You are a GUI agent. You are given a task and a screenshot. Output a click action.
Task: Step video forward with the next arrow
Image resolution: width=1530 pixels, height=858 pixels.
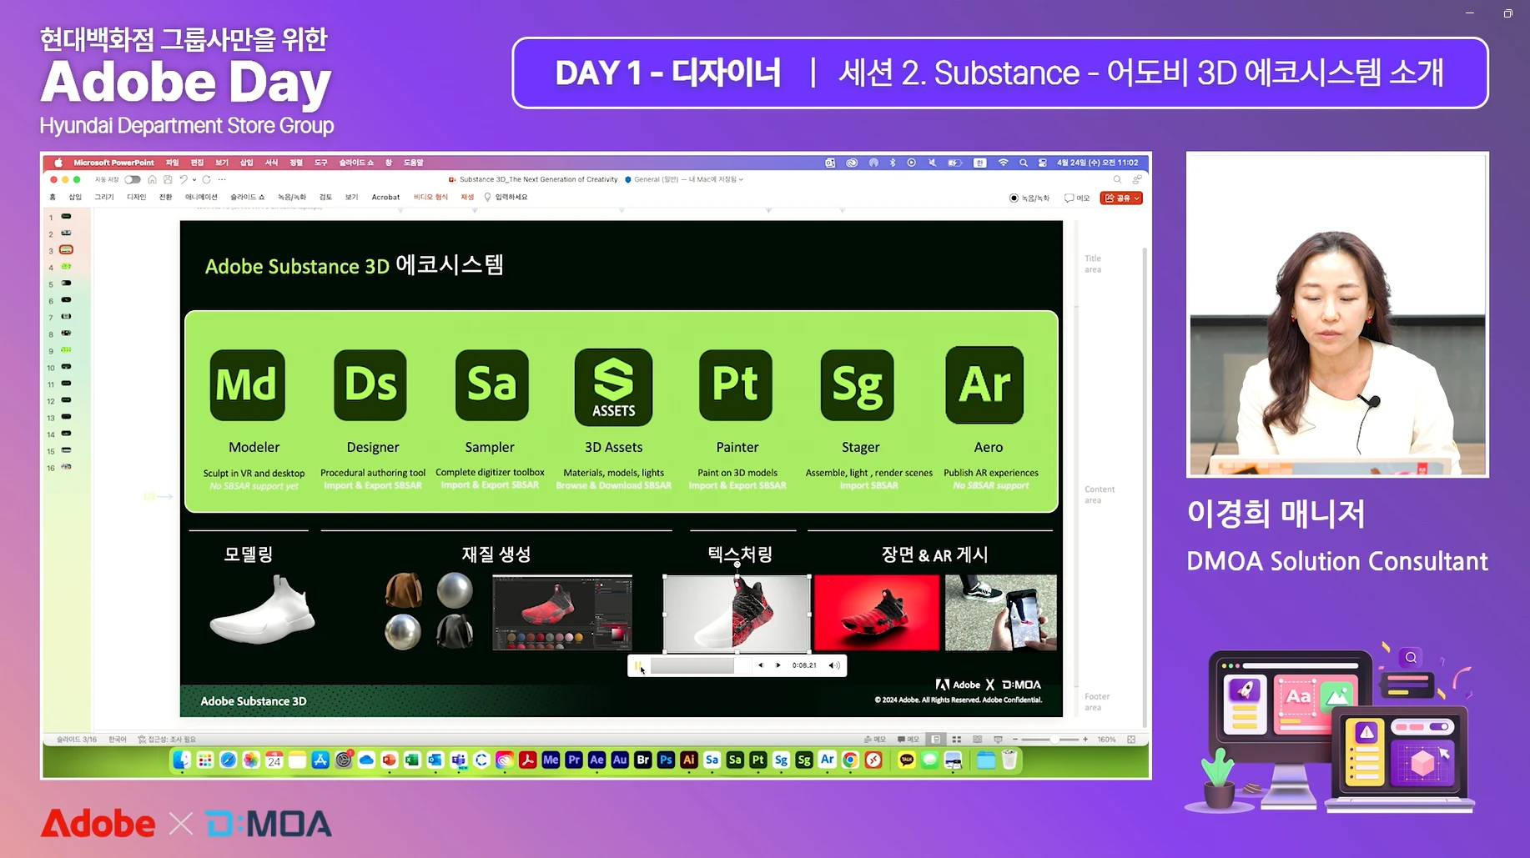coord(778,665)
